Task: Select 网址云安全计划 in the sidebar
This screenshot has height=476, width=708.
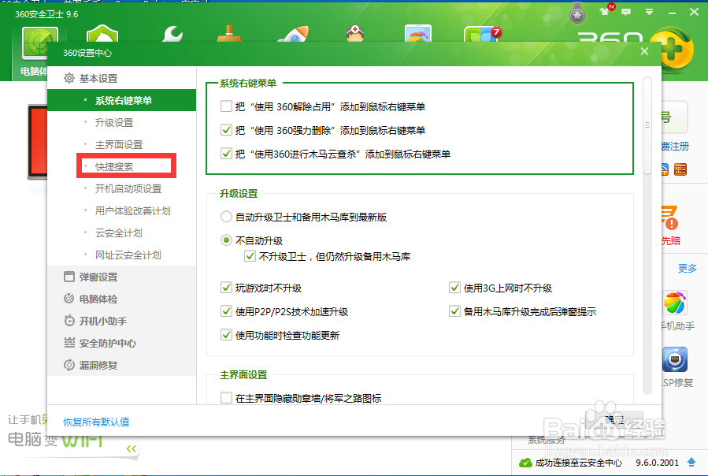Action: (128, 255)
